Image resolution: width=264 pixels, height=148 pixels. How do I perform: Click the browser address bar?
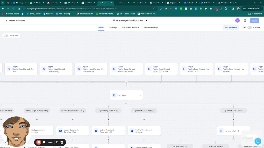[89, 9]
